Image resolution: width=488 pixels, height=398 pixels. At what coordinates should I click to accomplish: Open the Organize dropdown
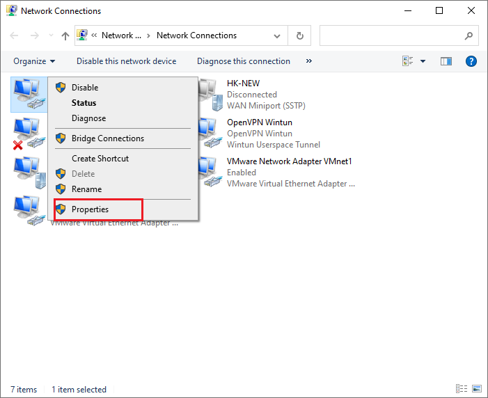pos(34,61)
